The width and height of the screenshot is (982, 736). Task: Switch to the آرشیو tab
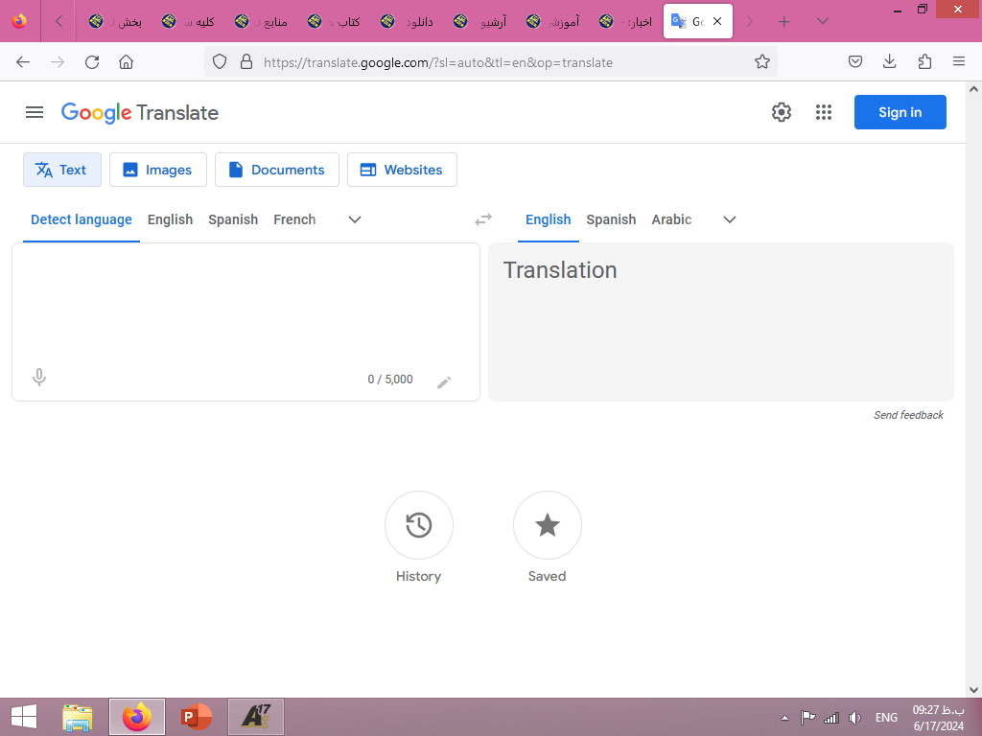[x=479, y=22]
